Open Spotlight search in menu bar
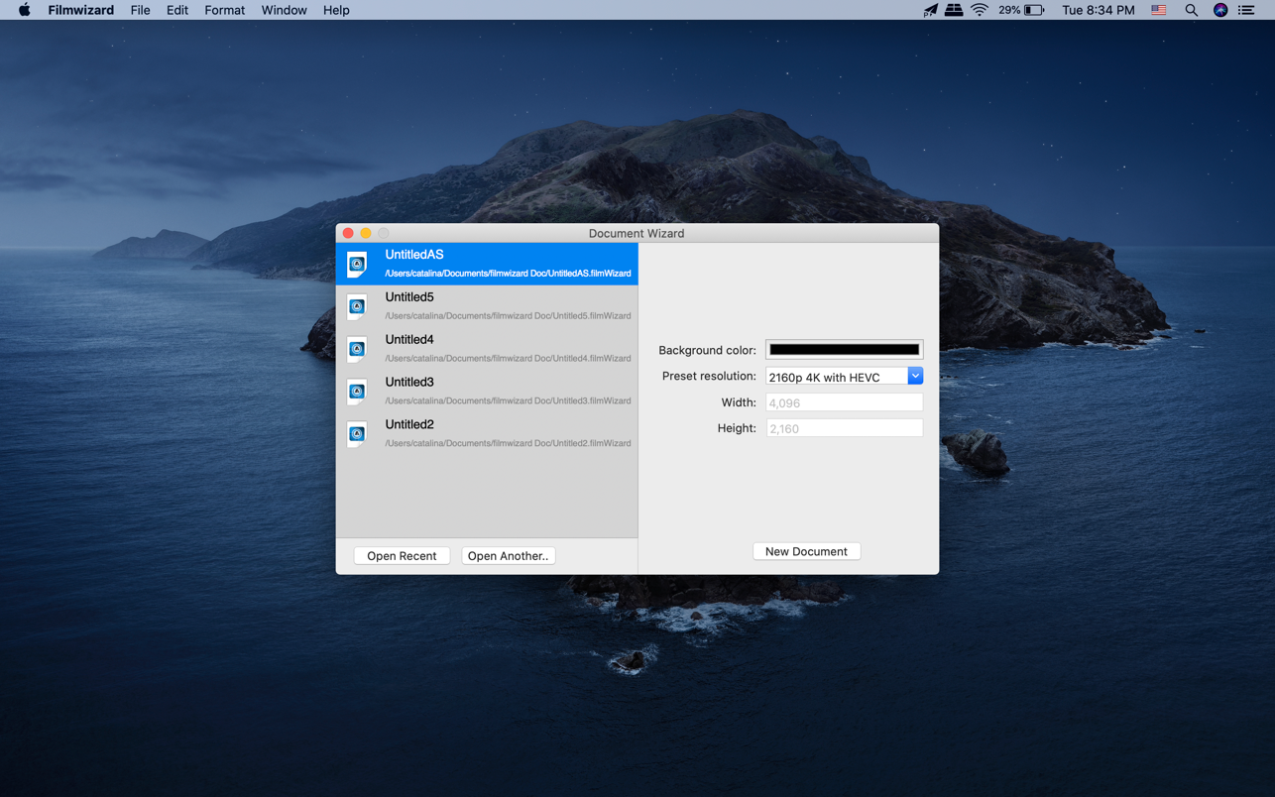 click(x=1191, y=10)
